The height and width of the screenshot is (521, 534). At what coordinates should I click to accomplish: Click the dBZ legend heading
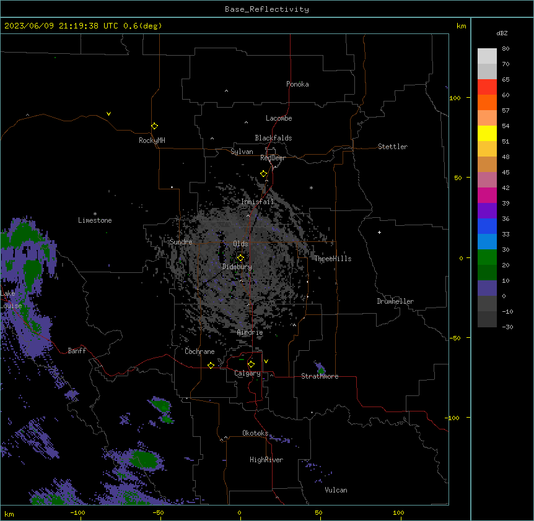point(502,33)
